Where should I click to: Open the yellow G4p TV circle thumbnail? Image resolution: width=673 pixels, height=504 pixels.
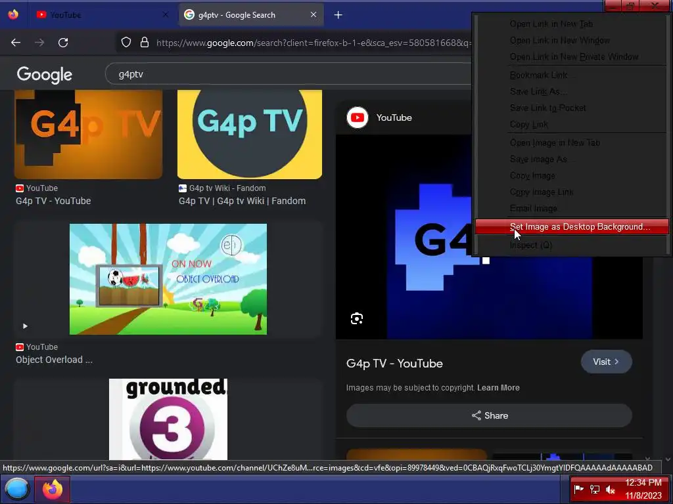pyautogui.click(x=250, y=134)
